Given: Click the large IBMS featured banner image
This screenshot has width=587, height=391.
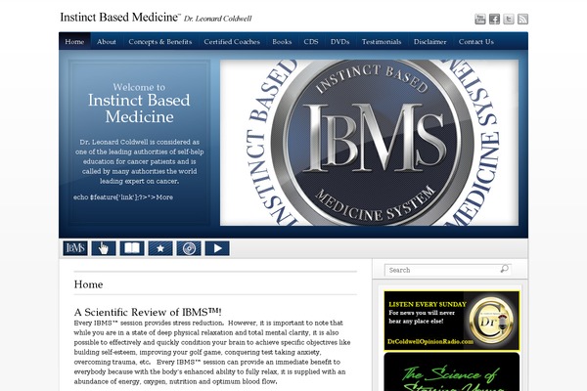Looking at the screenshot, I should pos(369,143).
